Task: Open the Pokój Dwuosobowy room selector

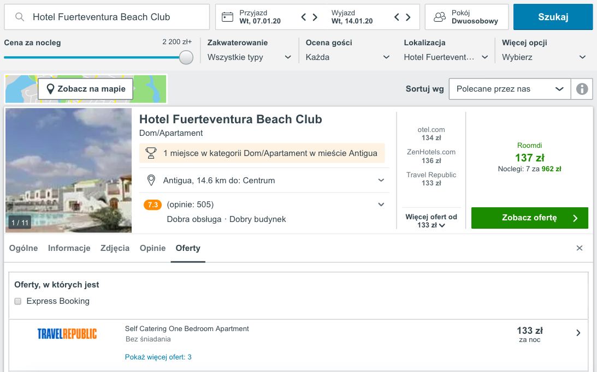Action: pyautogui.click(x=467, y=17)
